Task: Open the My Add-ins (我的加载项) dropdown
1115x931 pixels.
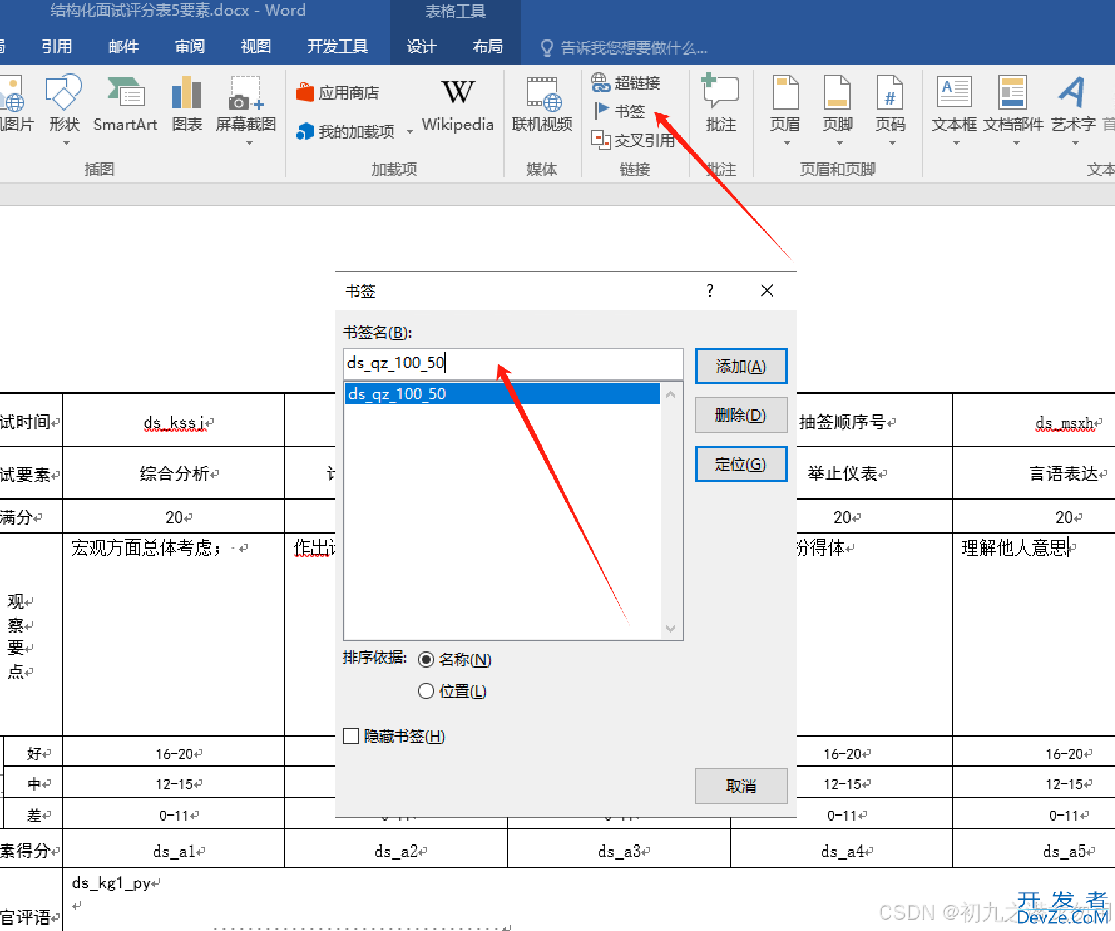Action: (x=409, y=132)
